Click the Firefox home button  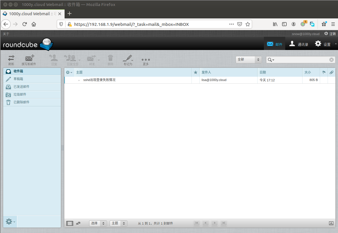34,24
